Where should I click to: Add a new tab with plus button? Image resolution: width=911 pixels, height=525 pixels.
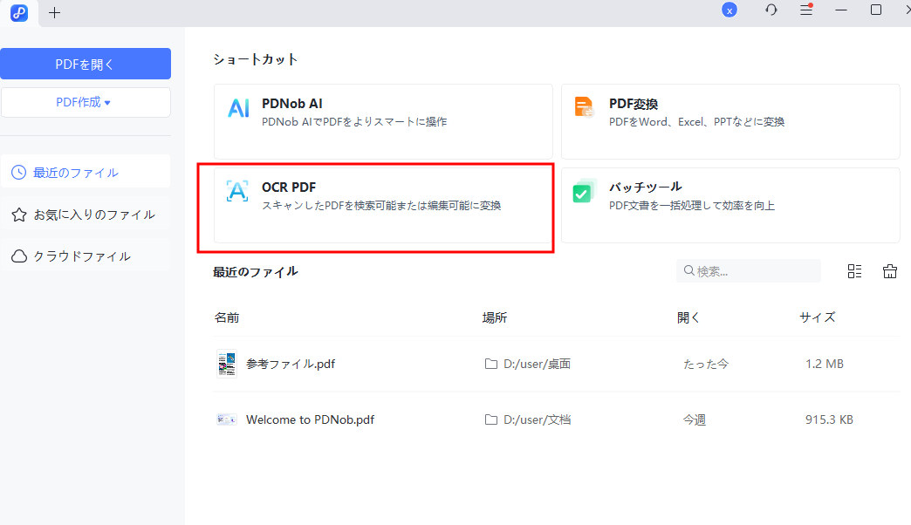tap(55, 12)
